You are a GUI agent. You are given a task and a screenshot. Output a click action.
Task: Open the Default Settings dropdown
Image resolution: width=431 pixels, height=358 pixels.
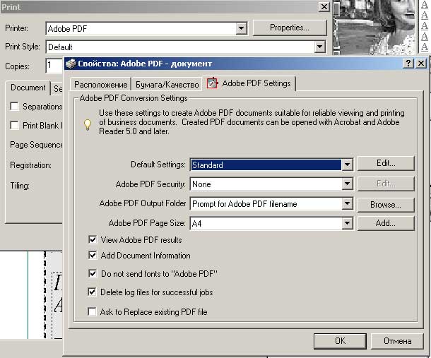(x=347, y=165)
